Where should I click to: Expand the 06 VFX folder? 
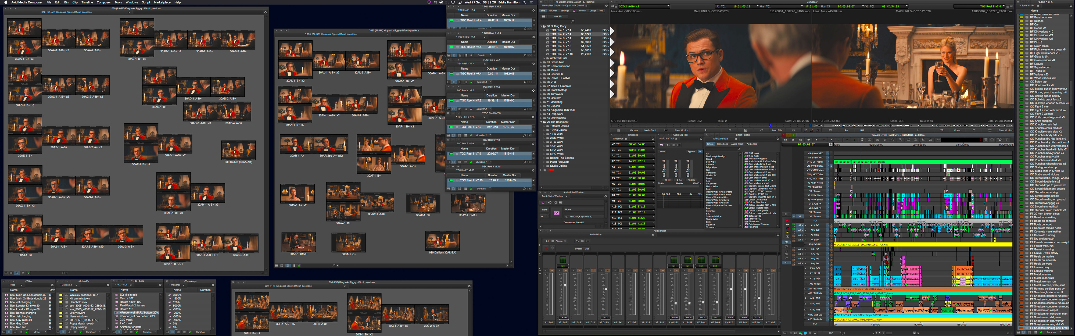point(541,82)
